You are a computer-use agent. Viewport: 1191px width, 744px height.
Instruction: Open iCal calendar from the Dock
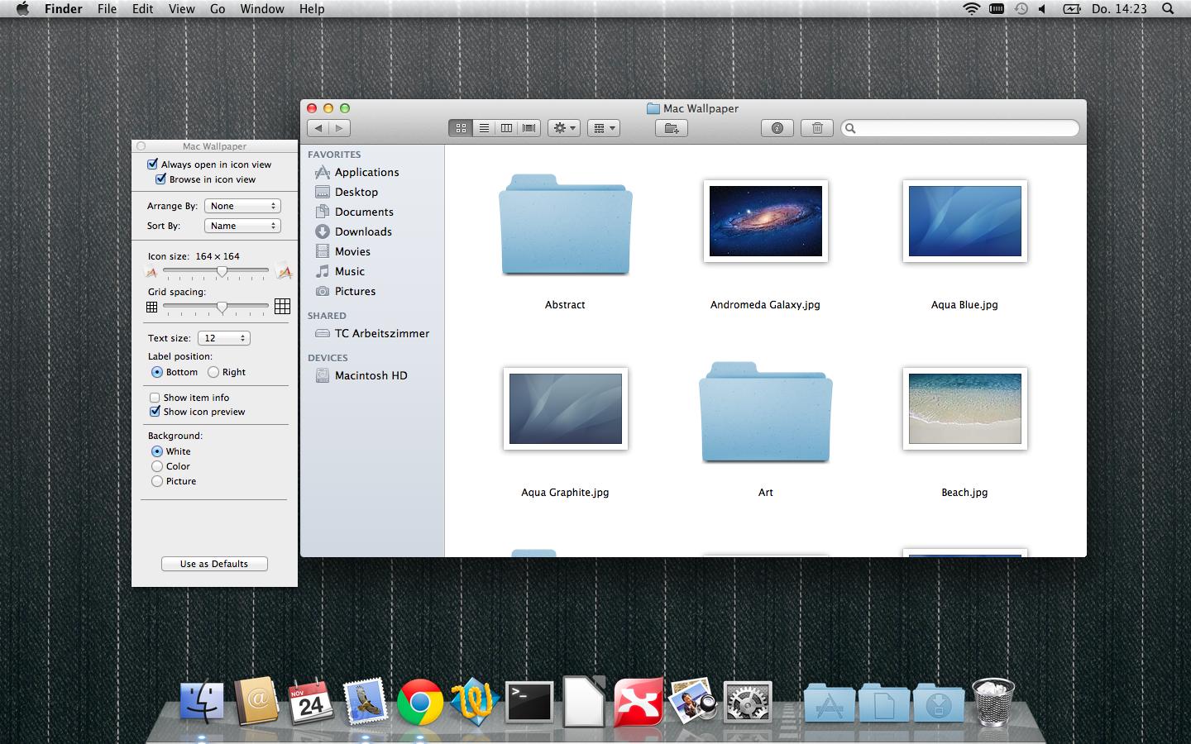pos(311,703)
